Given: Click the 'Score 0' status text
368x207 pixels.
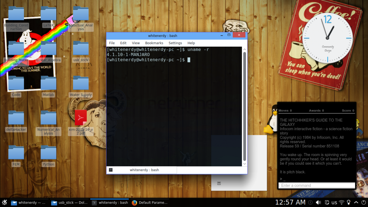Looking at the screenshot, I should (x=348, y=110).
